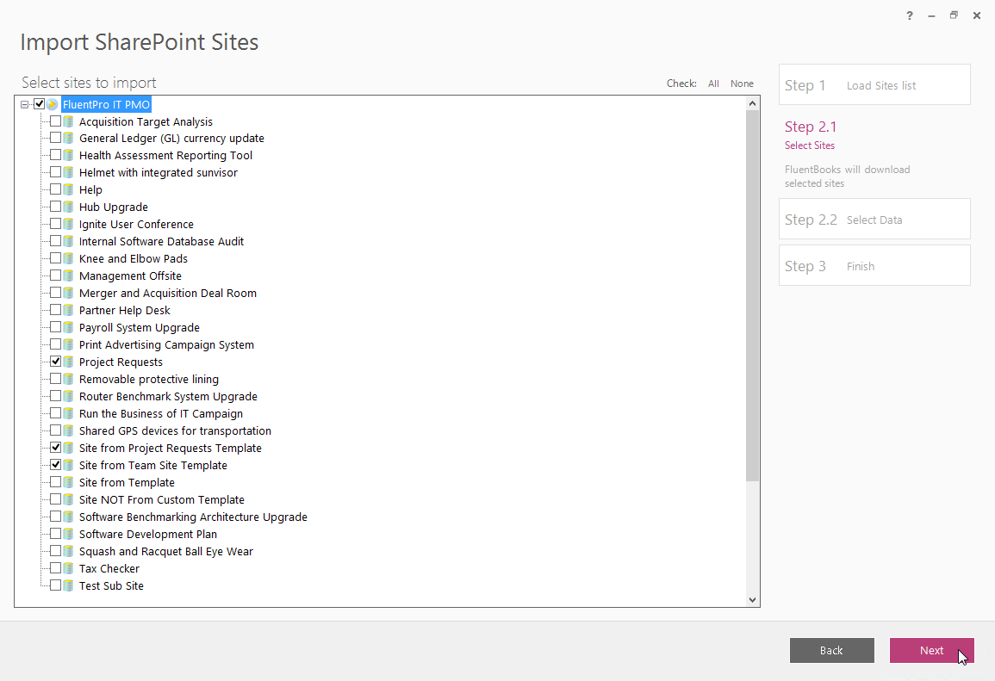
Task: Select the Site from Template label
Action: pos(127,482)
